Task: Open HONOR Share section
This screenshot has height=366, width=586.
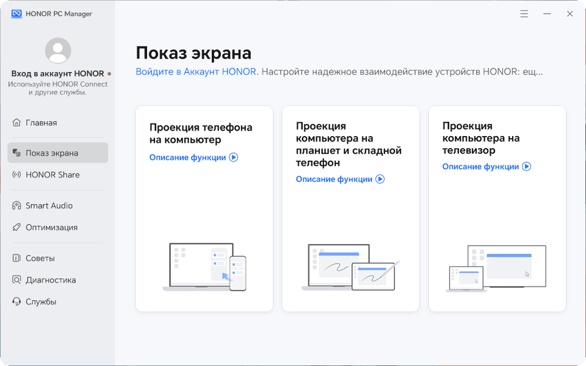Action: (58, 174)
